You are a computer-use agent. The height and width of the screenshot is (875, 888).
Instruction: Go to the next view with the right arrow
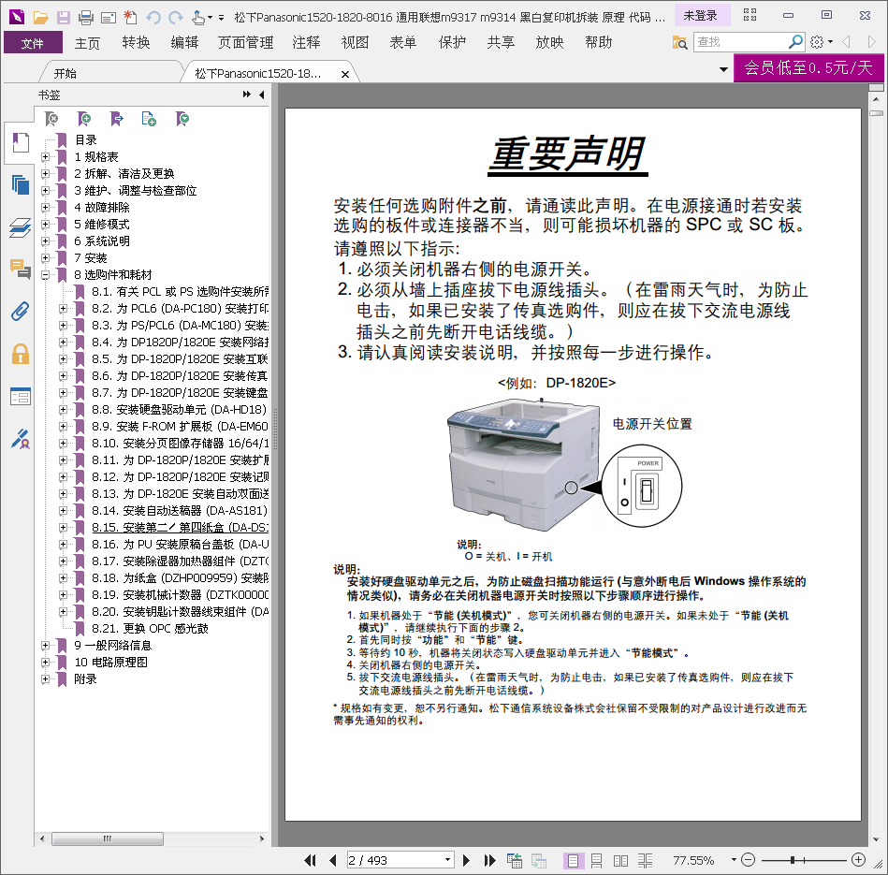871,41
